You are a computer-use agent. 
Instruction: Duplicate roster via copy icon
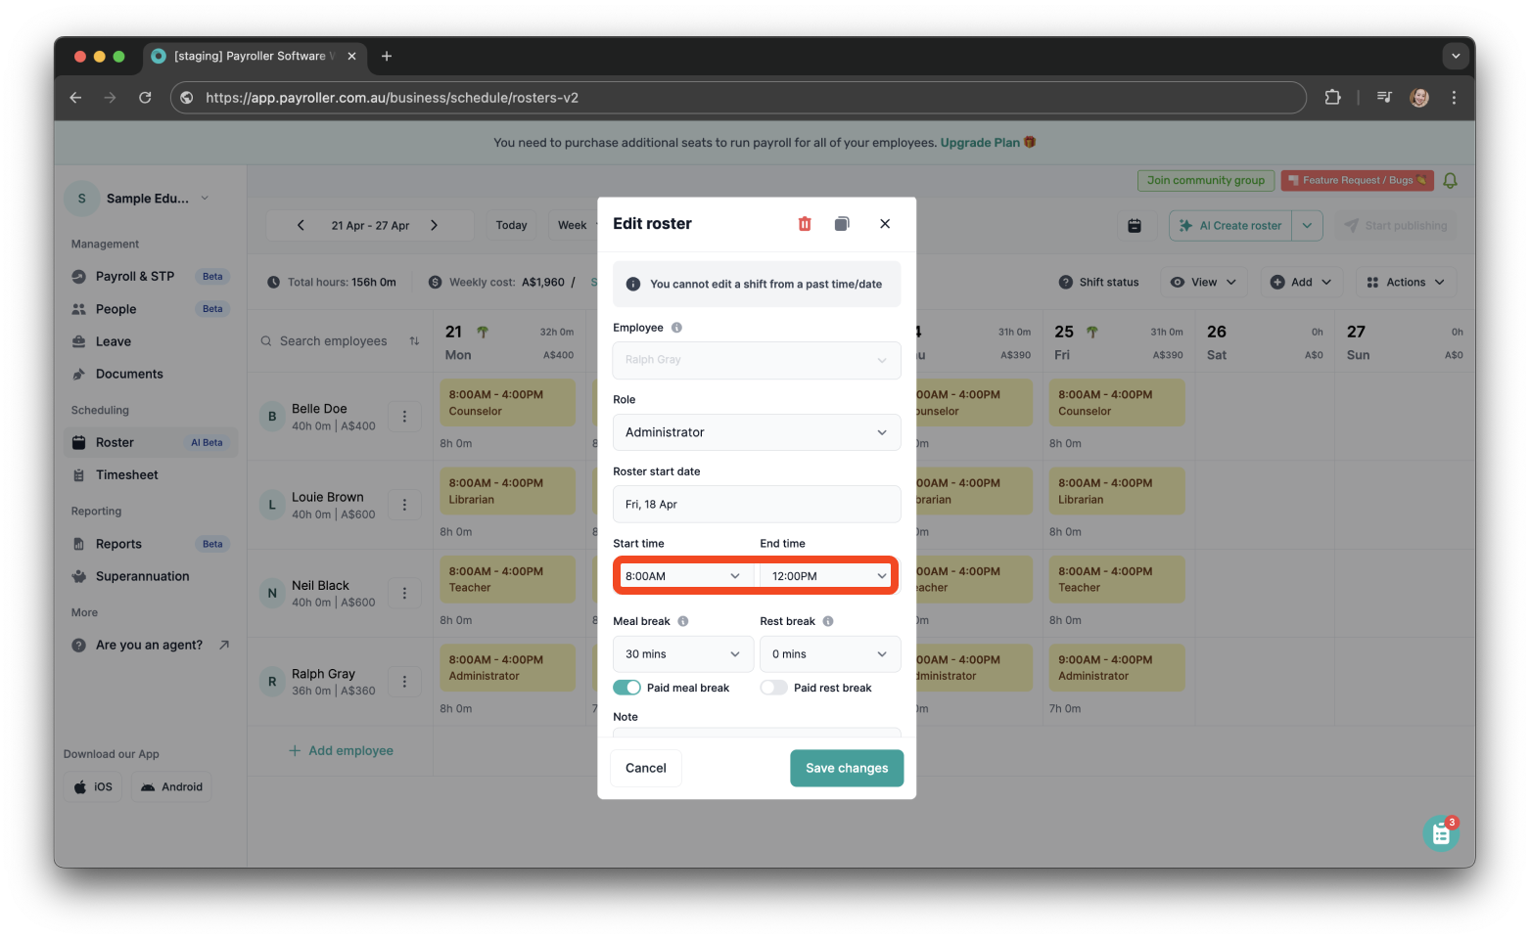click(841, 224)
